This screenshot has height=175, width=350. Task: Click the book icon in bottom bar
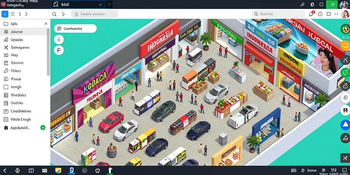[x=31, y=171]
